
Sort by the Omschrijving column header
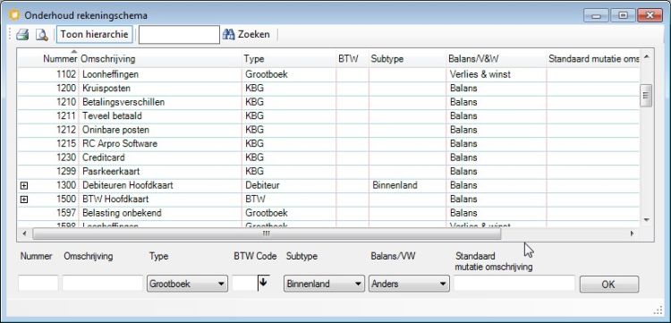(108, 59)
